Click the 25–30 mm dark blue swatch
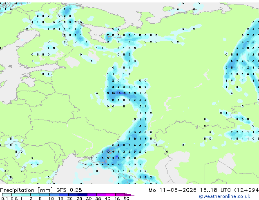 (x=82, y=195)
